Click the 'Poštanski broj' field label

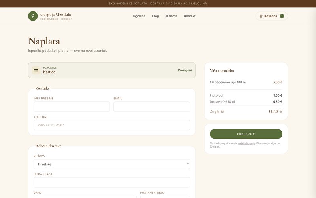[x=152, y=192]
